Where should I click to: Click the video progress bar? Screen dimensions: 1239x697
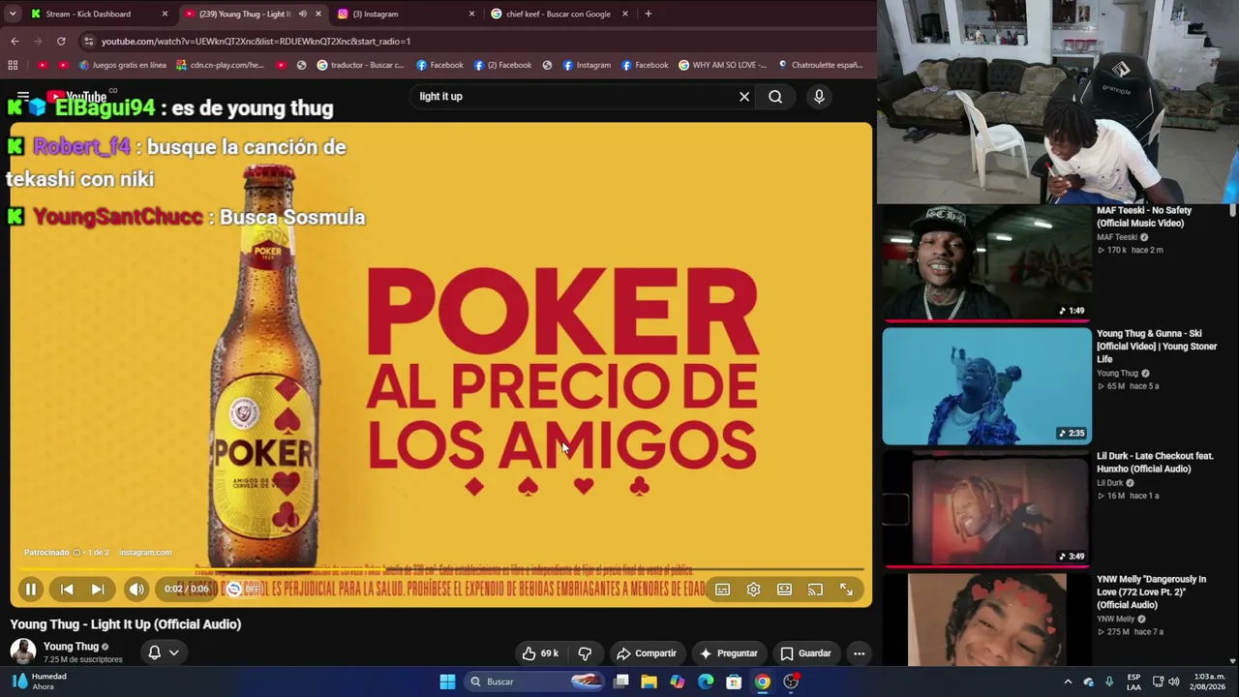(x=440, y=570)
